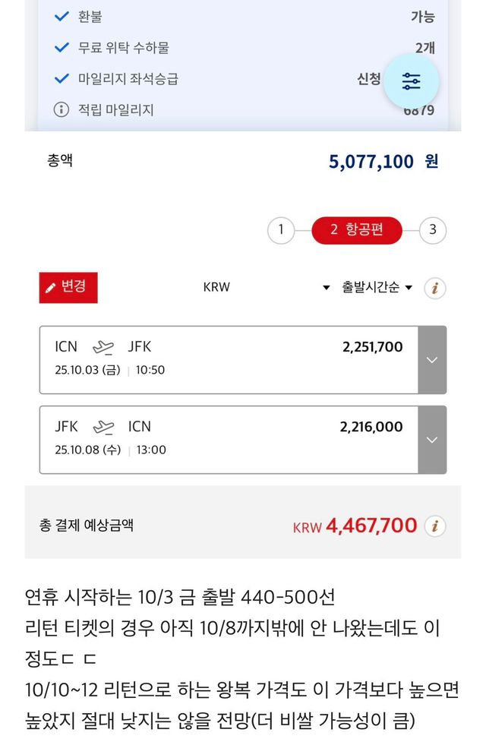This screenshot has height=745, width=486.
Task: Click the info icon beside total KRW 4,467,700
Action: [x=434, y=526]
